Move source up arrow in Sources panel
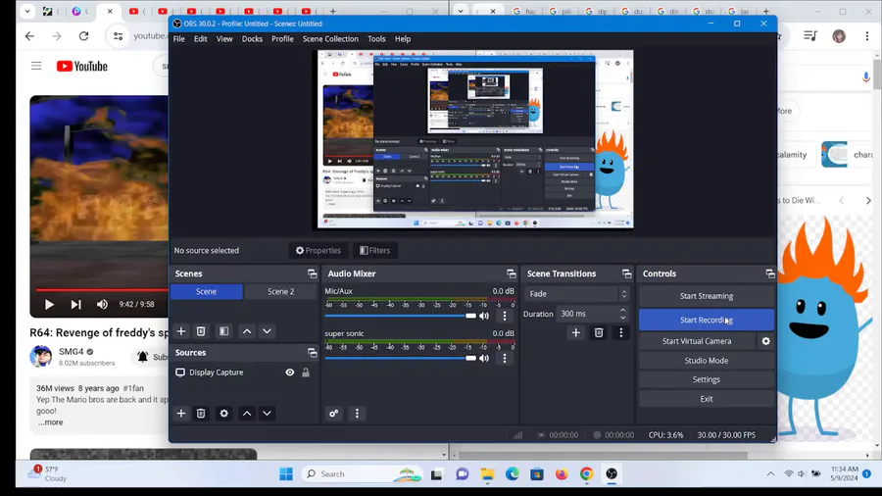Image resolution: width=882 pixels, height=496 pixels. 247,414
